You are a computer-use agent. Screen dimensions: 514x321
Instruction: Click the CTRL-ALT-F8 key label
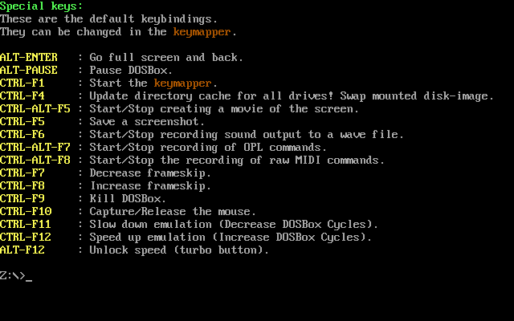coord(35,160)
